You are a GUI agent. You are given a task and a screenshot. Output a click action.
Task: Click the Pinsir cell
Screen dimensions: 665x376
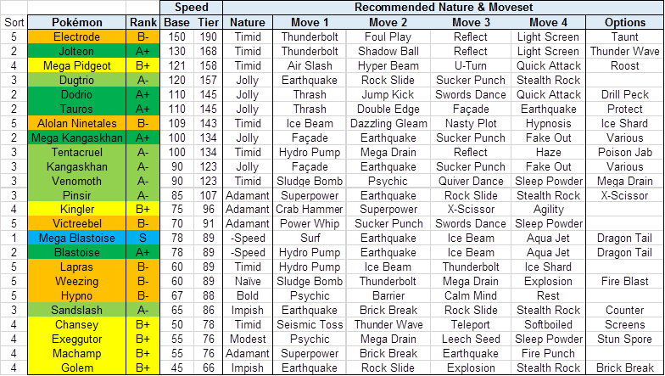[x=76, y=195]
